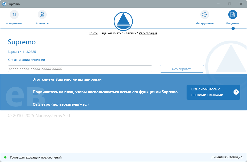Click Готов для входящих подключений status
Viewport: 247px width, 162px height.
pos(36,157)
